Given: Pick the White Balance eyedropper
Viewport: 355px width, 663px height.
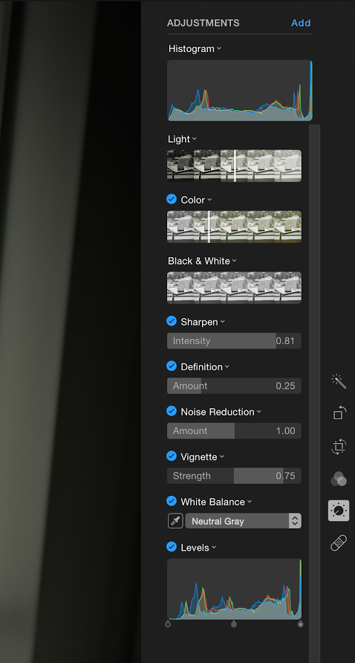Looking at the screenshot, I should click(175, 521).
